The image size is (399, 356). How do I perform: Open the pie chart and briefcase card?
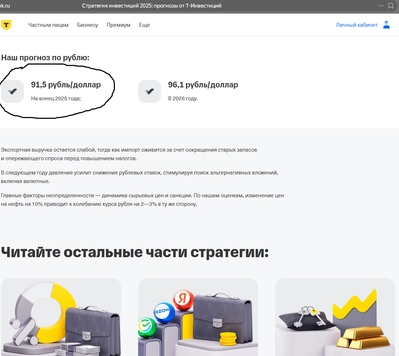(x=61, y=317)
